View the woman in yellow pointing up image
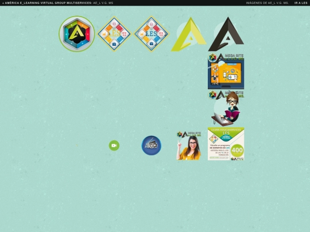The image size is (310, 232). point(189,146)
